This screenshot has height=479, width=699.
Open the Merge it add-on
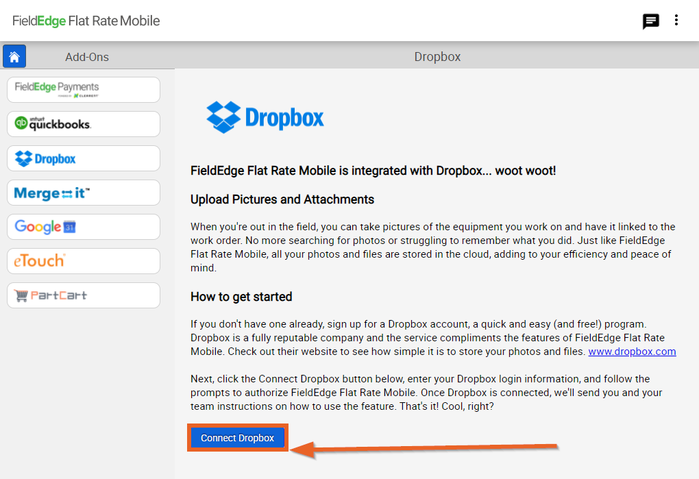(83, 193)
